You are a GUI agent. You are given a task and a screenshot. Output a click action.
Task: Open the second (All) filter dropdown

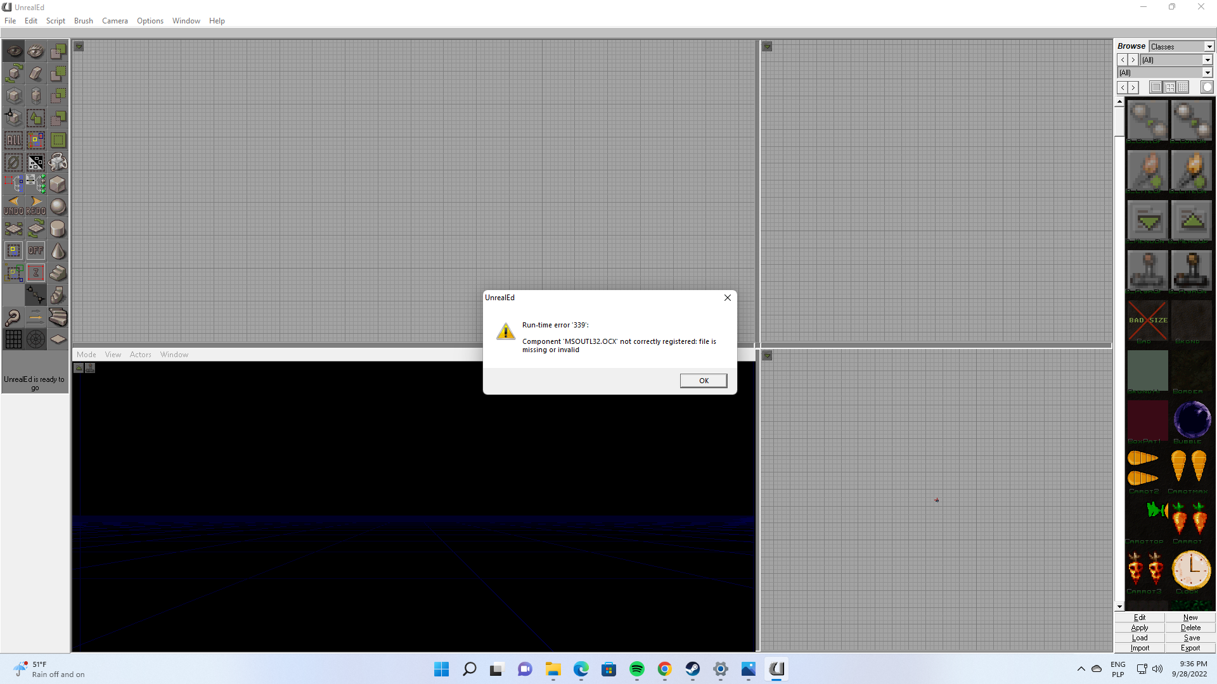pos(1207,73)
